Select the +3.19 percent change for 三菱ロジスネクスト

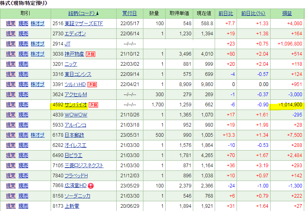(262, 166)
